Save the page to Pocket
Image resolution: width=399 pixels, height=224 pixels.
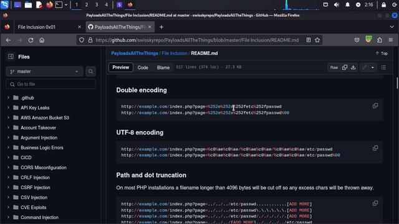[x=357, y=40]
